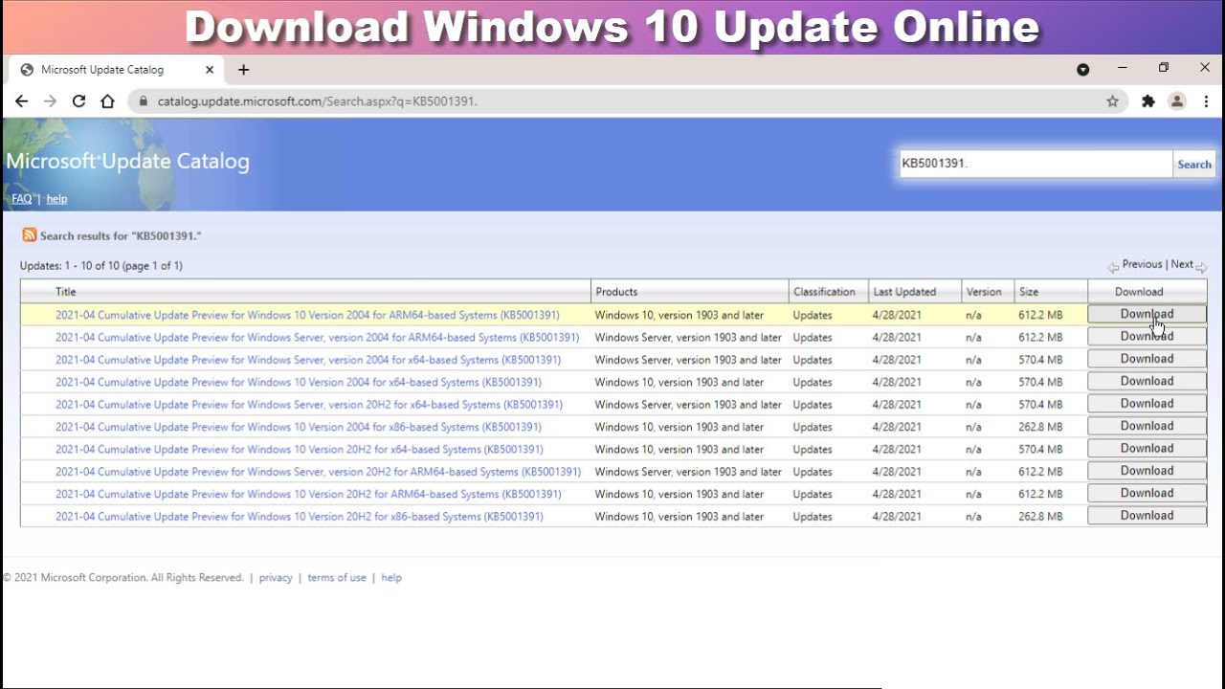Open new tab with plus icon
The width and height of the screenshot is (1225, 689).
(243, 69)
